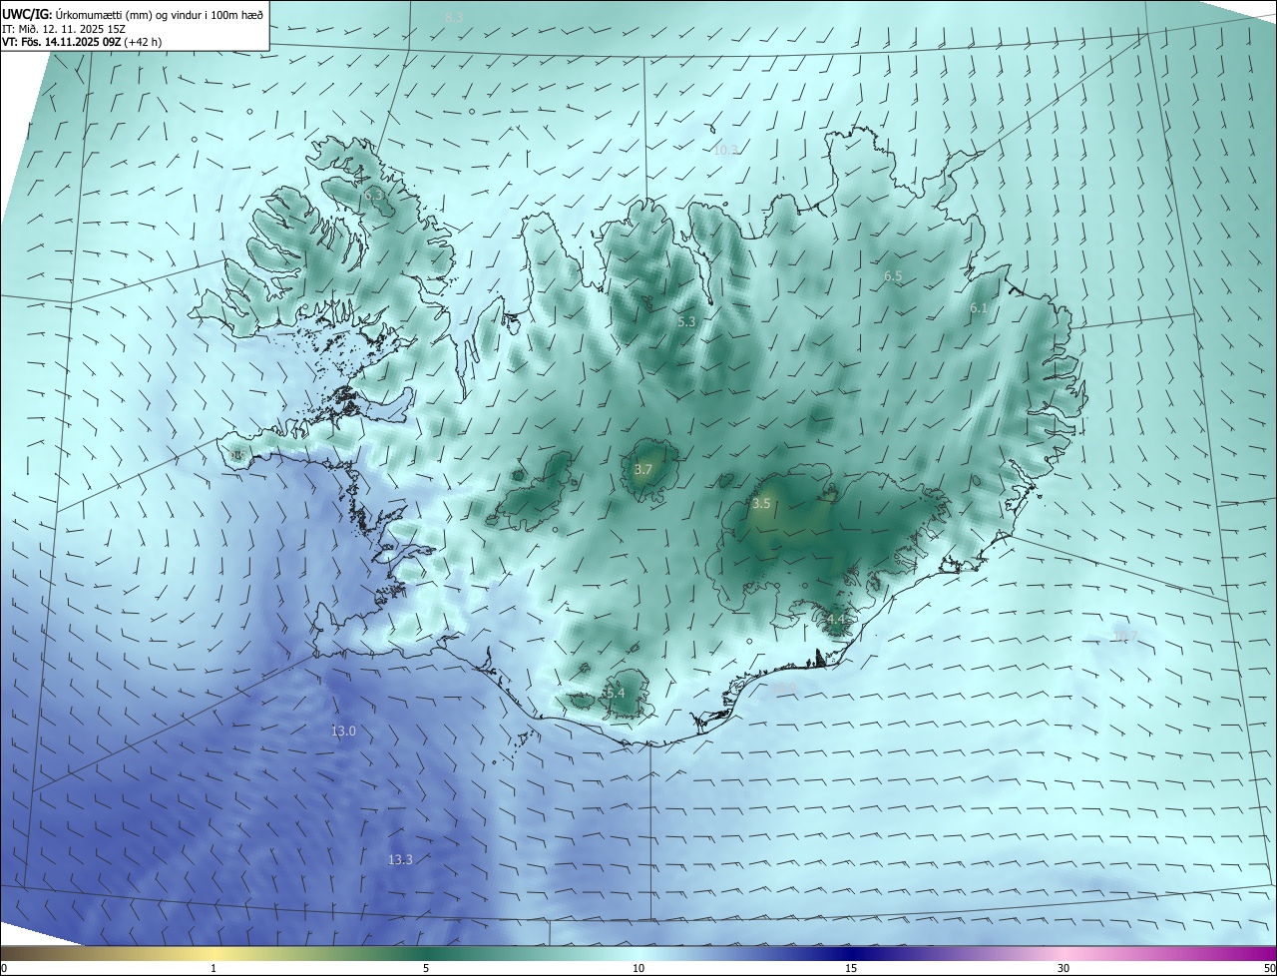Click the 50 tick on the color scale
The image size is (1277, 976).
click(1269, 968)
